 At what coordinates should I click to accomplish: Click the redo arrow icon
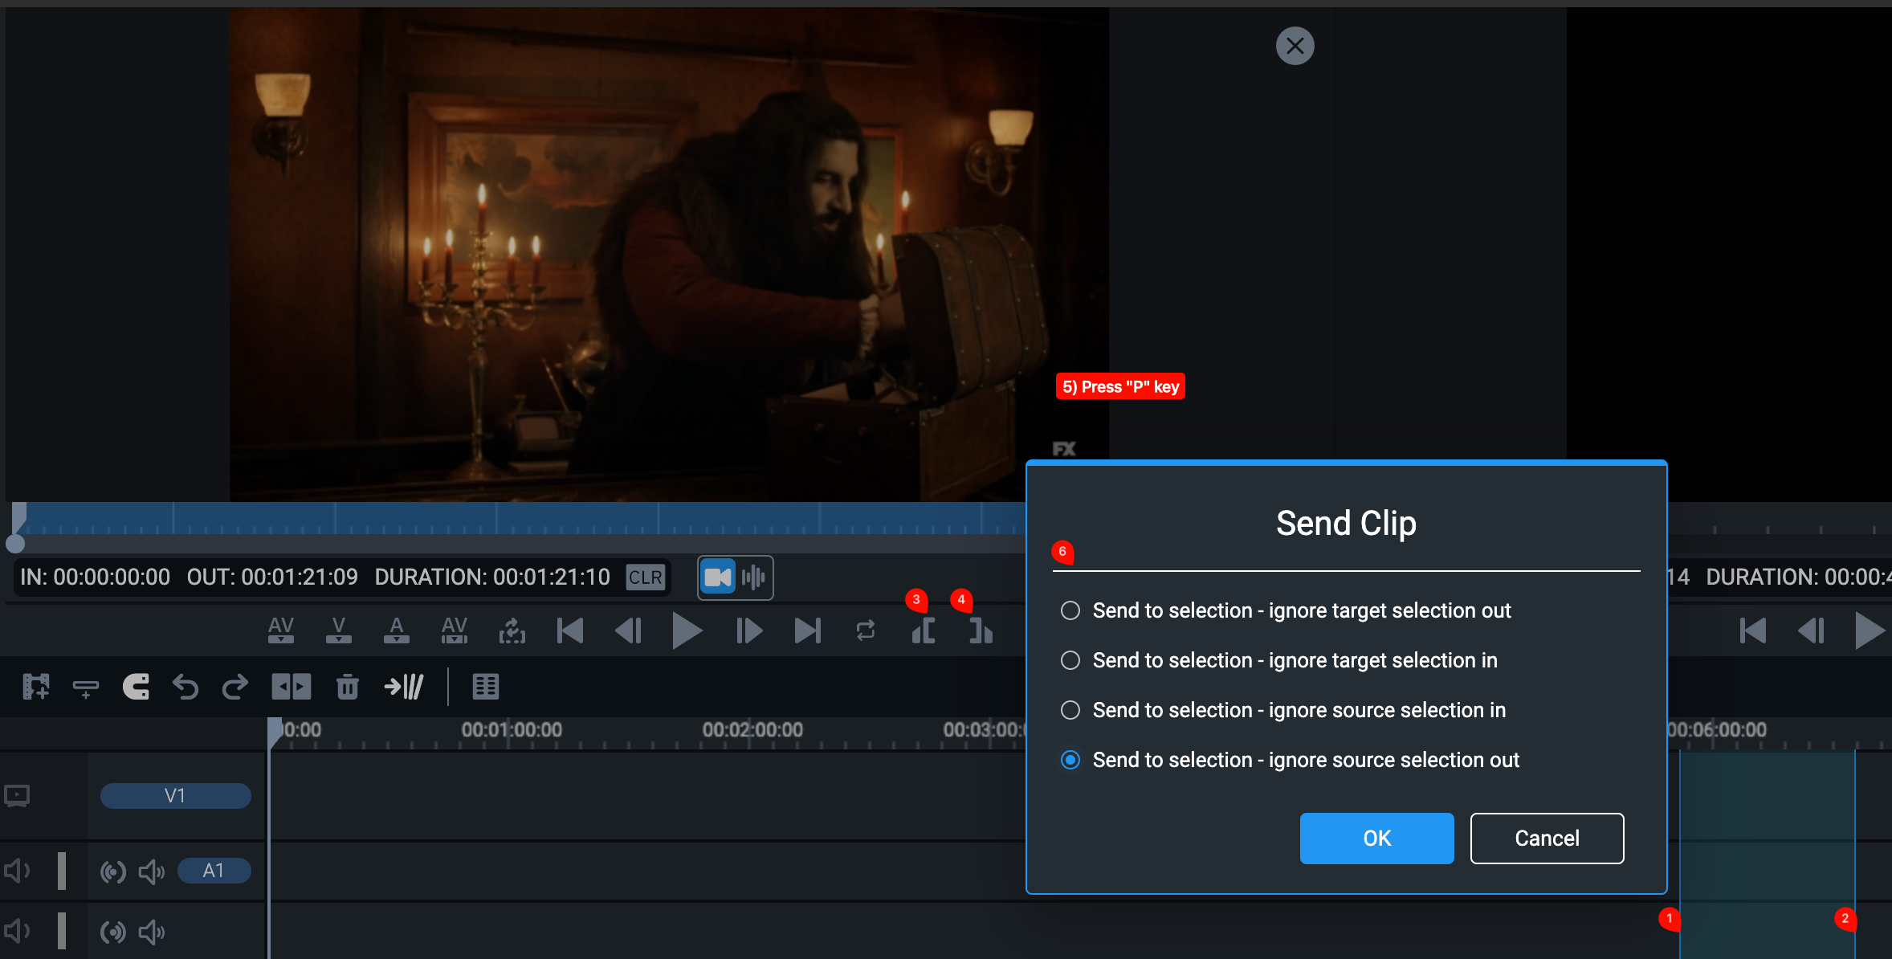[x=235, y=687]
